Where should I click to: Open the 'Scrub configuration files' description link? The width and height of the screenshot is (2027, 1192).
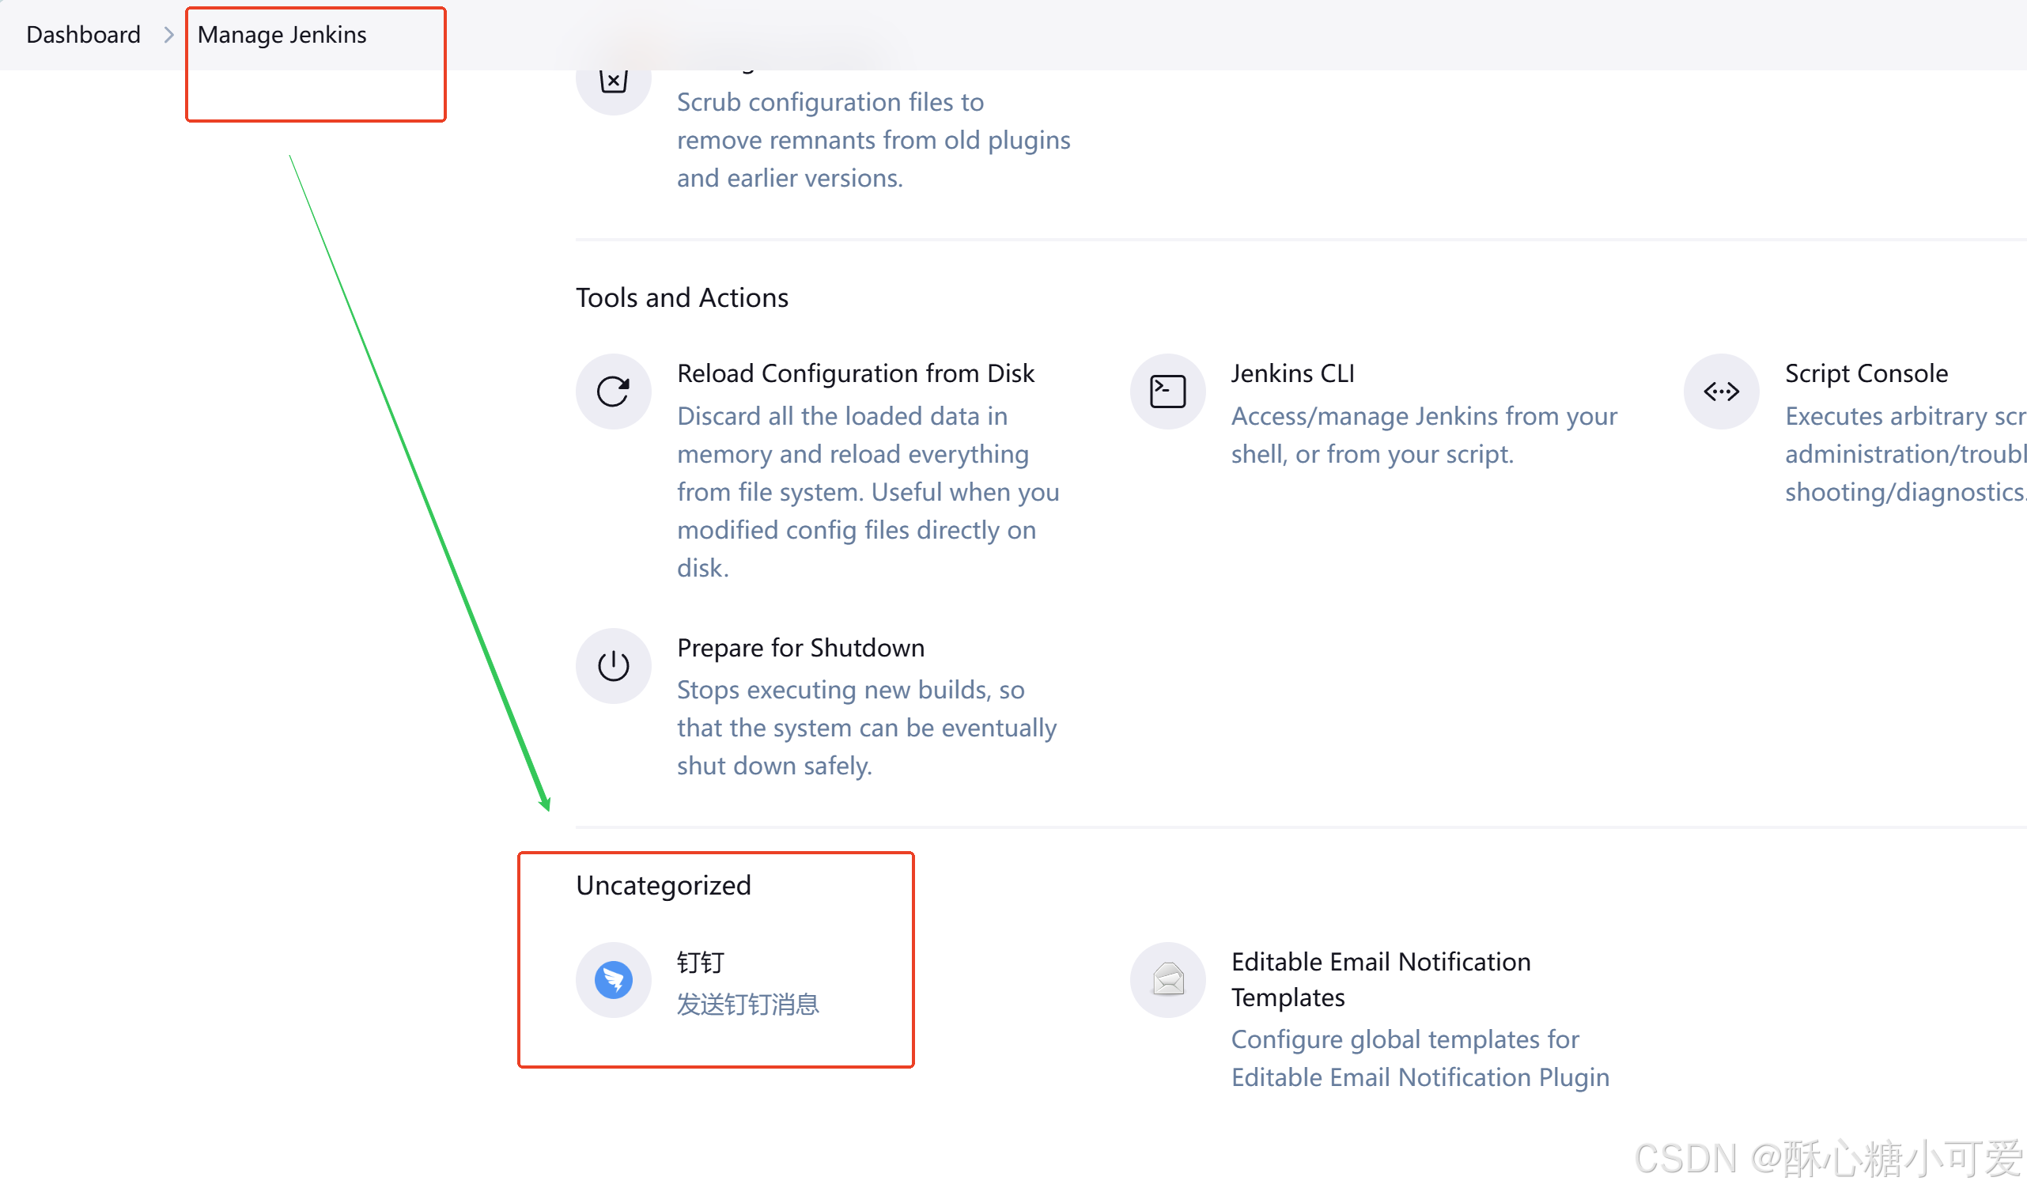[x=874, y=140]
